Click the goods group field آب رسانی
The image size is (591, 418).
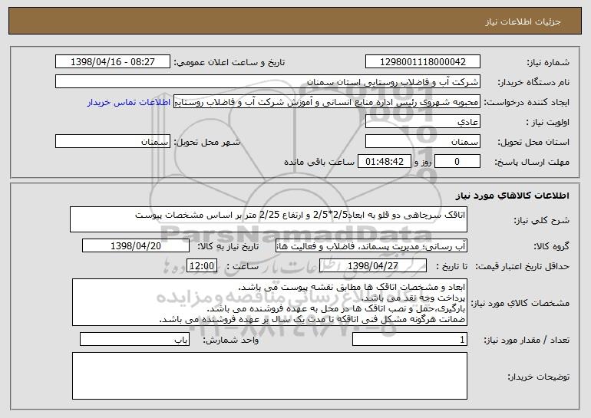(371, 246)
